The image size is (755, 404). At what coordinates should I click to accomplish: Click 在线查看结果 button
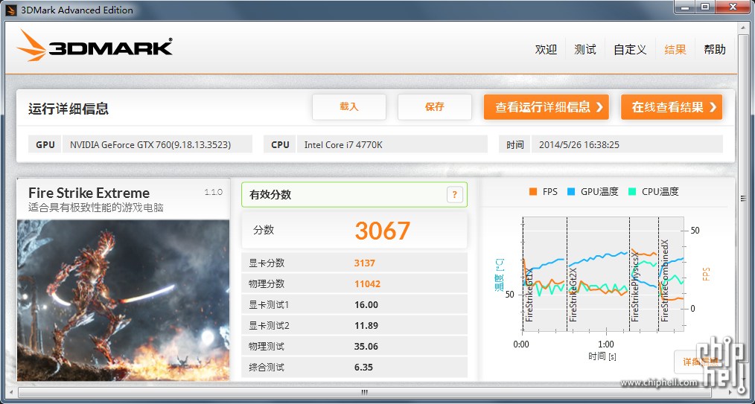pyautogui.click(x=672, y=107)
